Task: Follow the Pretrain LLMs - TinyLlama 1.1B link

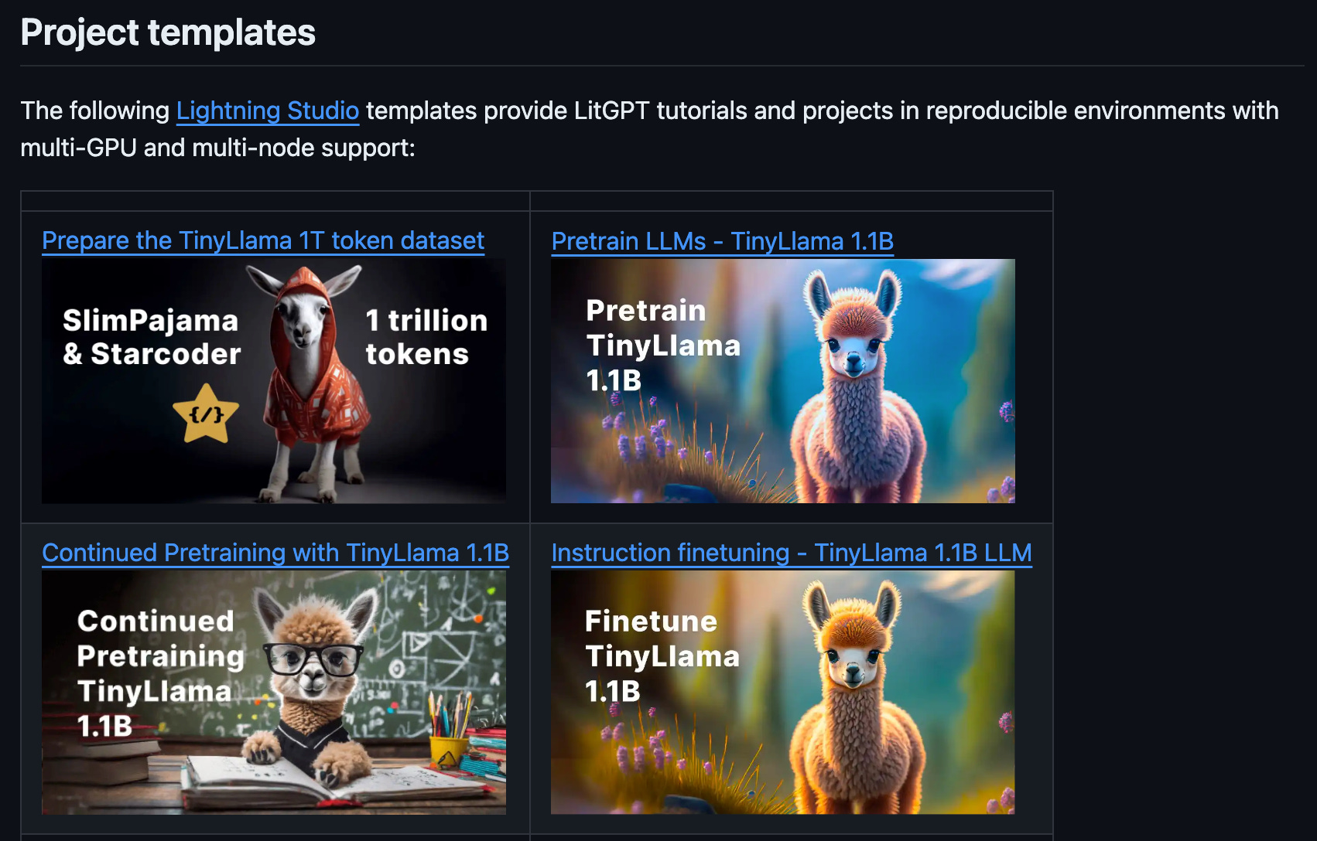Action: [x=722, y=240]
